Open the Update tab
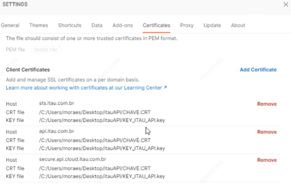The width and height of the screenshot is (291, 190). [212, 25]
